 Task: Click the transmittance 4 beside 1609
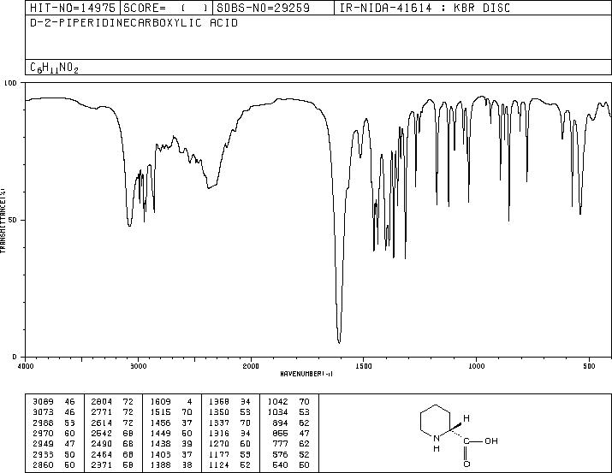(190, 402)
